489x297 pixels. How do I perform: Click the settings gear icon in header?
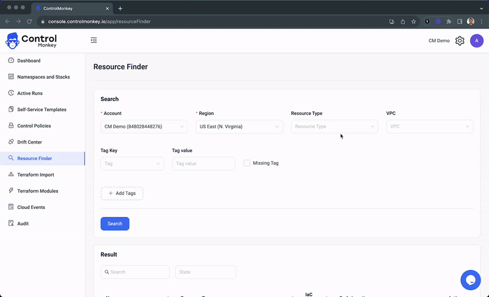[460, 41]
